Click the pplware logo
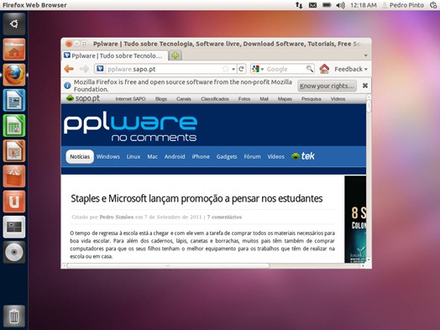The width and height of the screenshot is (440, 330). coord(130,126)
